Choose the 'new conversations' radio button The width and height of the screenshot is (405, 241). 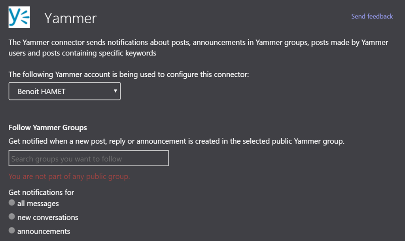[12, 217]
